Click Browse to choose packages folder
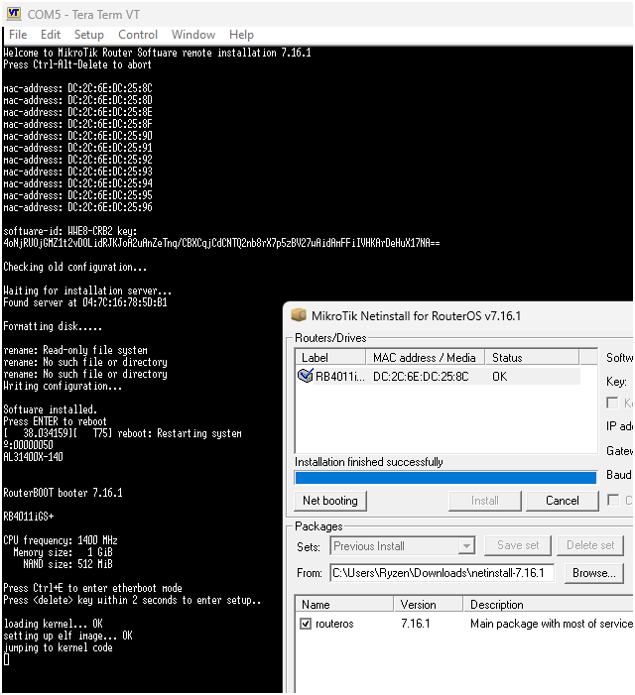 [593, 573]
